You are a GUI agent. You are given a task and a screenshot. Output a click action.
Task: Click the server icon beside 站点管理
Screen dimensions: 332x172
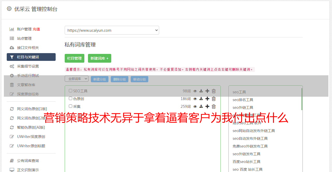pos(12,38)
